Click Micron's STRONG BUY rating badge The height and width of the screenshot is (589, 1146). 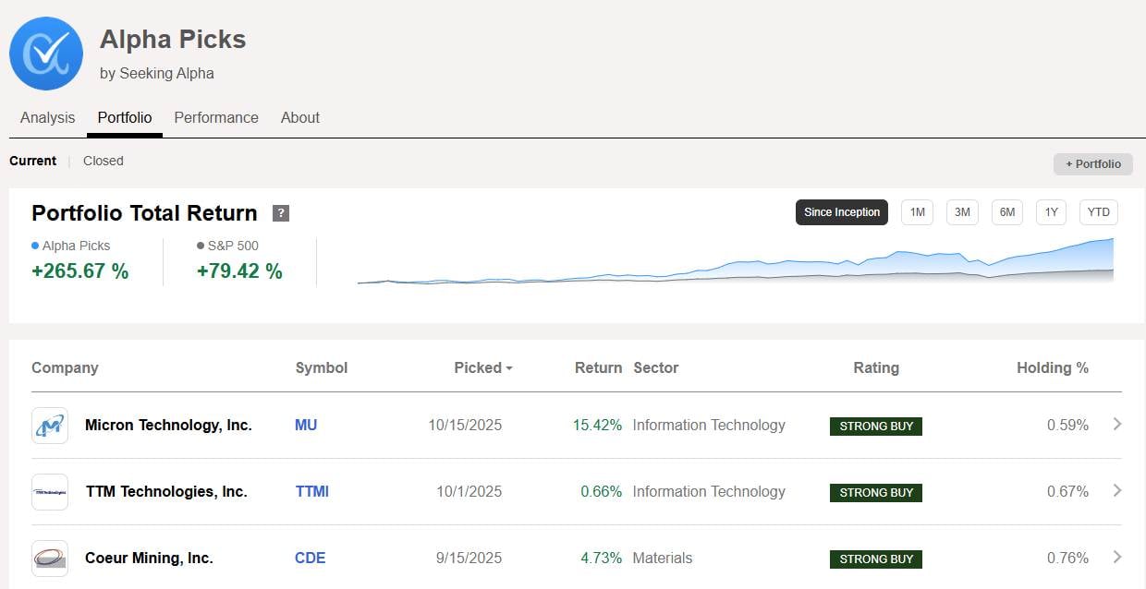(x=876, y=427)
